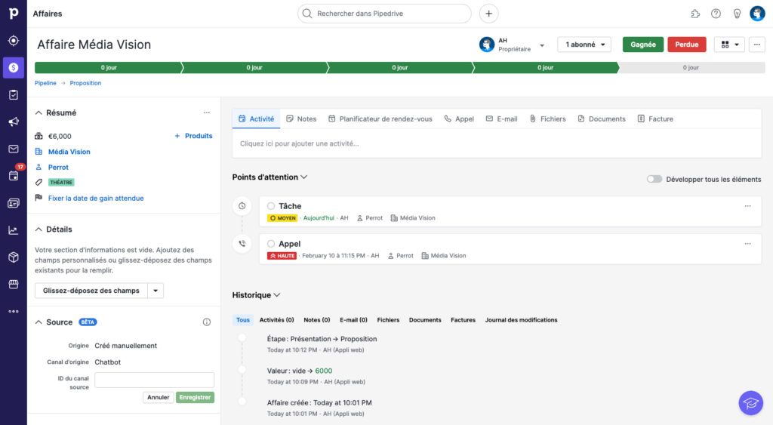The height and width of the screenshot is (425, 773).
Task: Open Deals dollar icon in sidebar
Action: coord(14,67)
